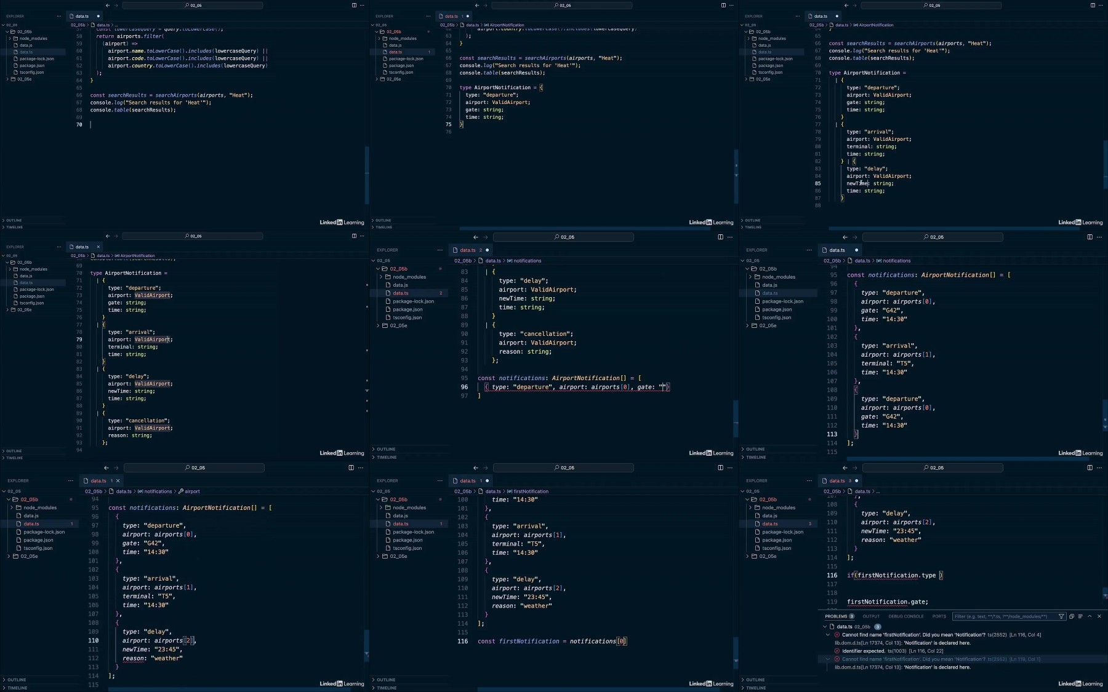Screen dimensions: 1108x692
Task: Click split editor icon in frame with active line 110
Action: (x=351, y=467)
